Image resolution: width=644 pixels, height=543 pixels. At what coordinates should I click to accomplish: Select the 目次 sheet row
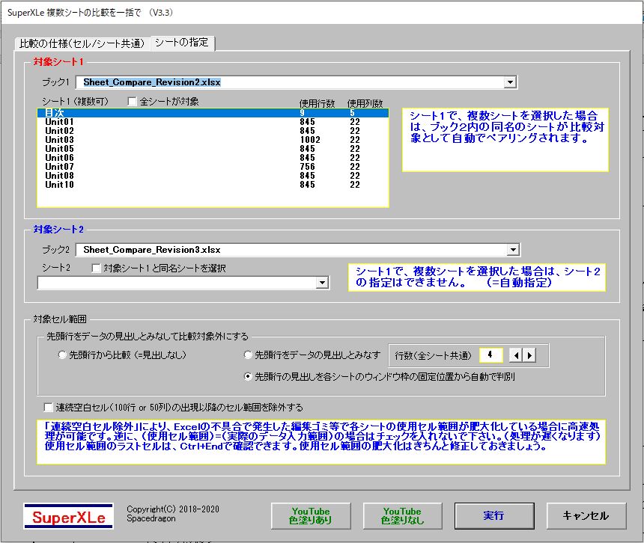[x=213, y=113]
